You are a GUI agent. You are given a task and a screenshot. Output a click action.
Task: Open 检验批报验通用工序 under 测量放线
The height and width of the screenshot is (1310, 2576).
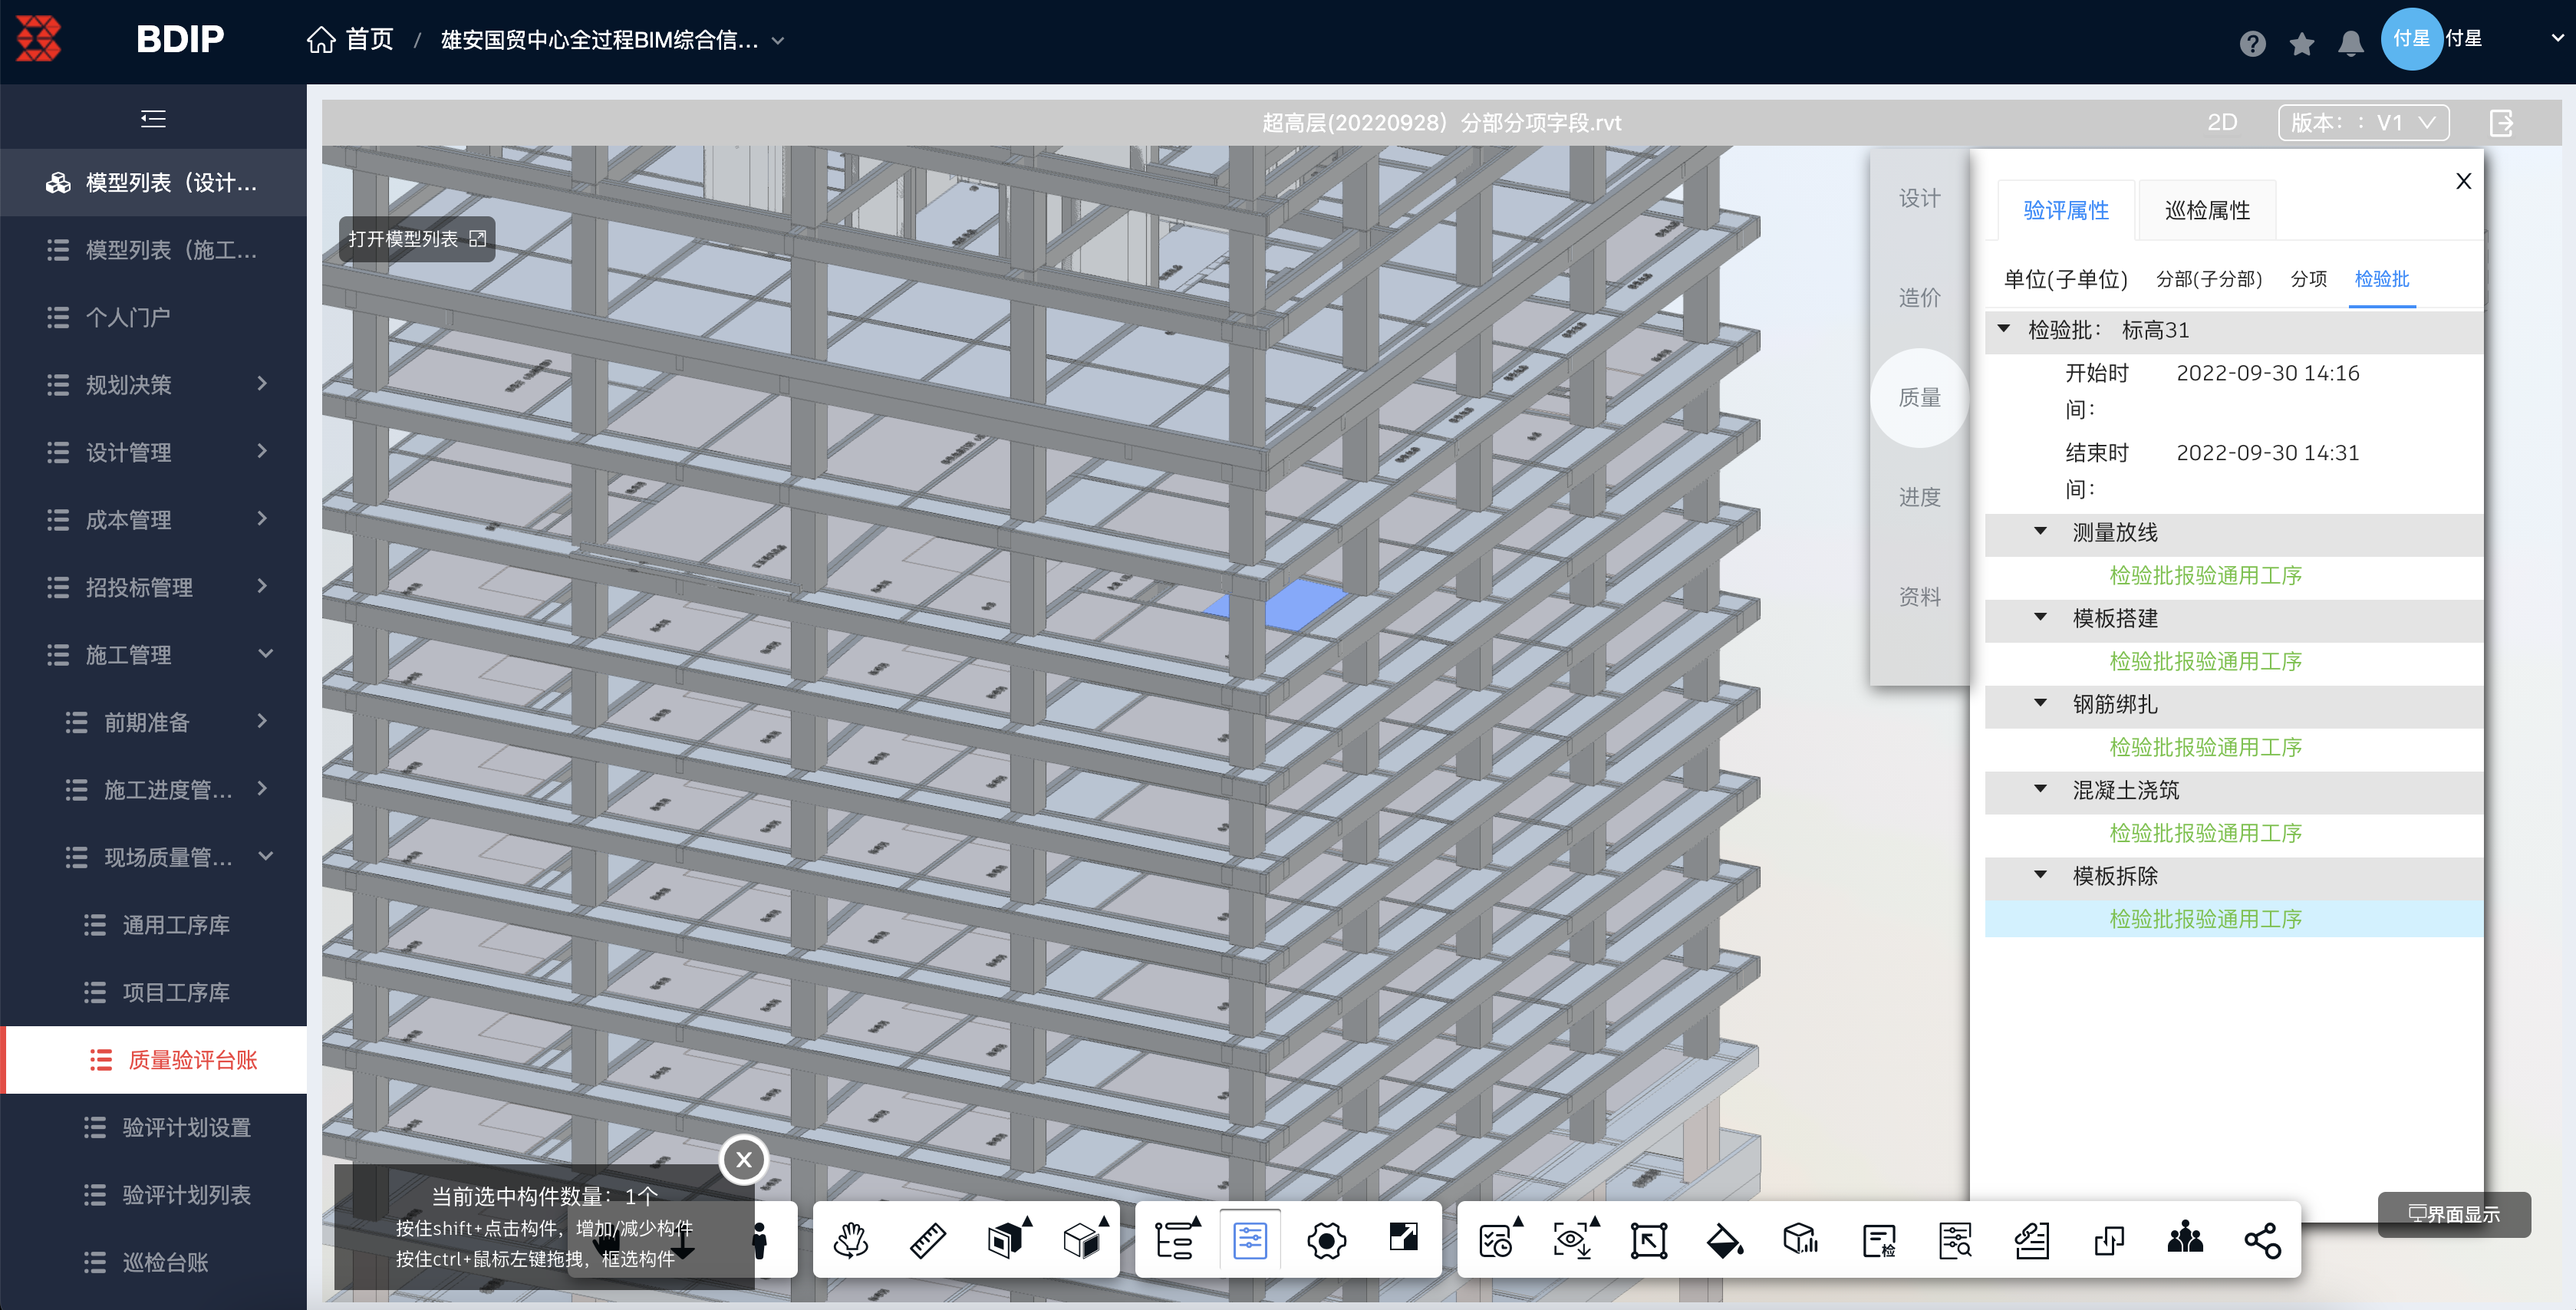(2205, 575)
